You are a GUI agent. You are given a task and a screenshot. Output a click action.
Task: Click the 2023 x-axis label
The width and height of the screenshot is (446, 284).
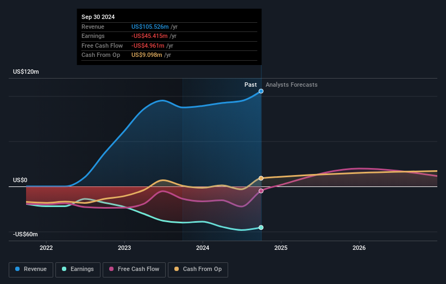coord(124,248)
